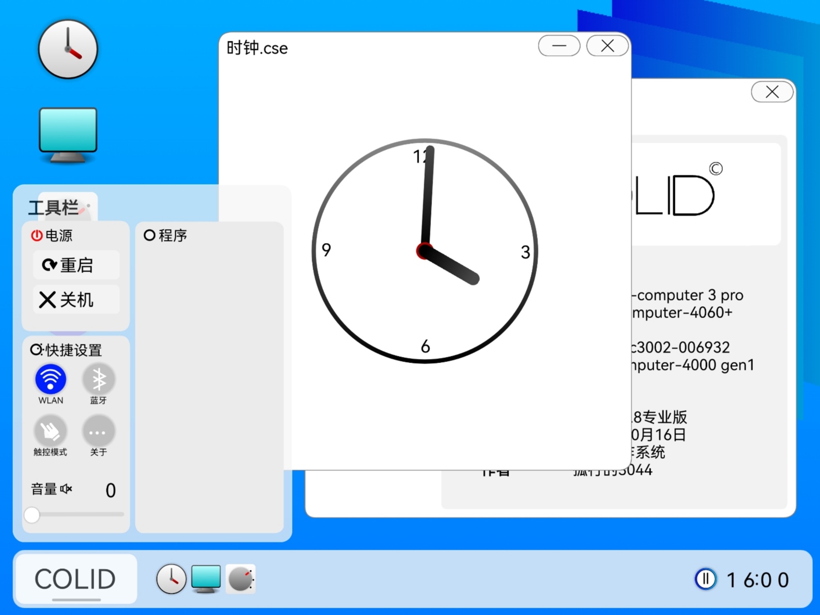Image resolution: width=820 pixels, height=615 pixels.
Task: Click the muted speaker icon next to 音量
Action: point(67,489)
